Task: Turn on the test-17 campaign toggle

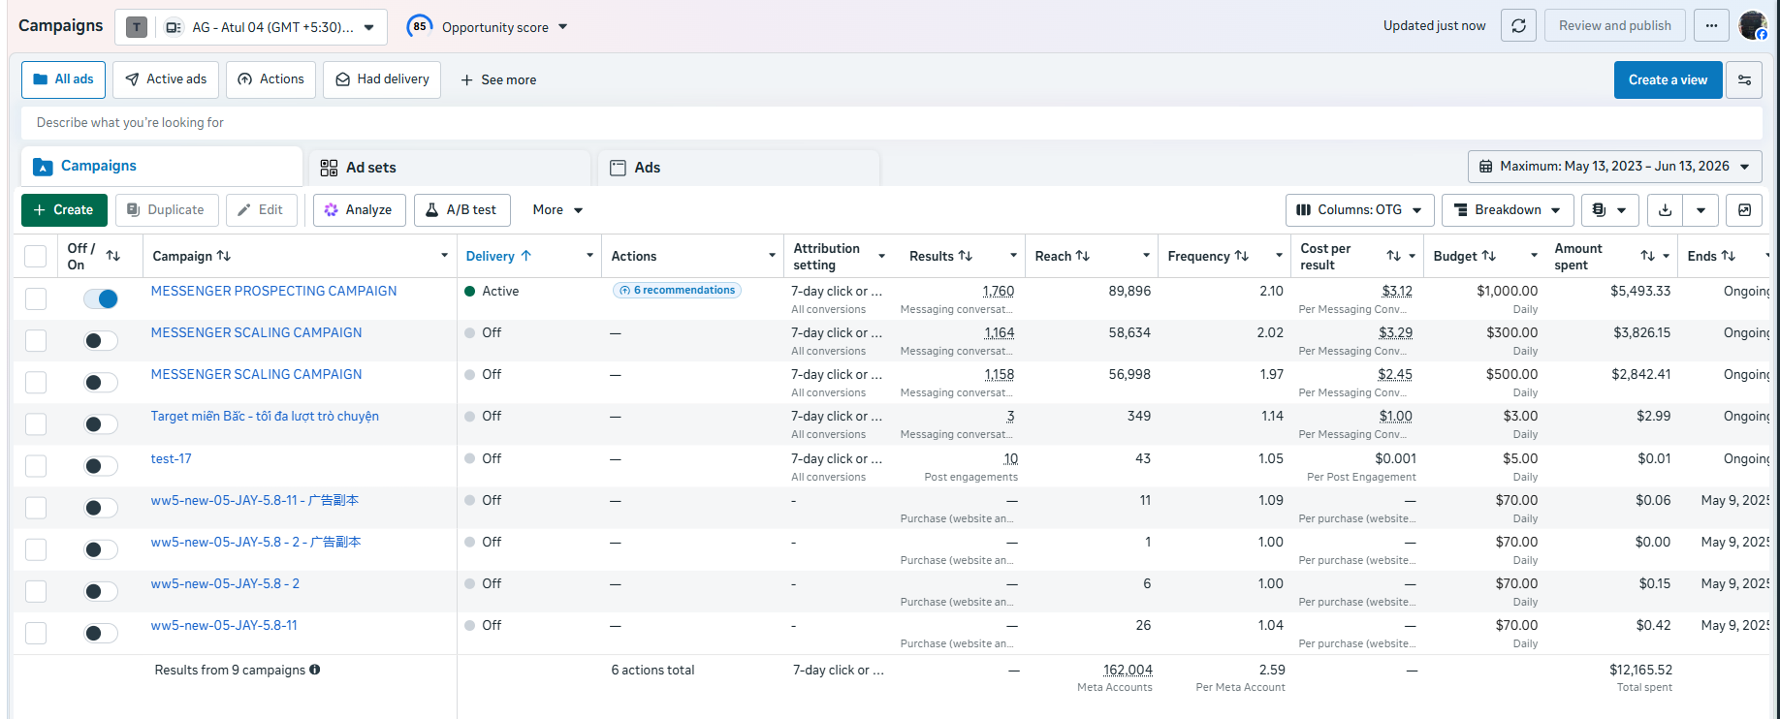Action: (x=101, y=466)
